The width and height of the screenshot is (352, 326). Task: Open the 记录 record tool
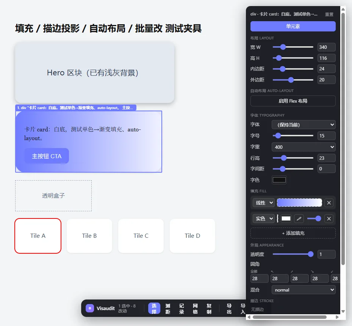(181, 309)
